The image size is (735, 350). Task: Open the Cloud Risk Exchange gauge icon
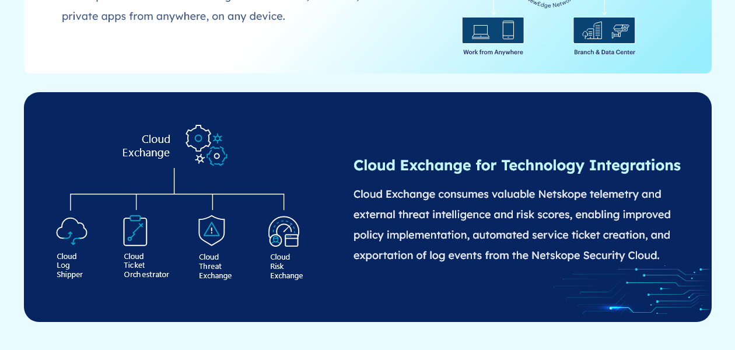pyautogui.click(x=283, y=231)
